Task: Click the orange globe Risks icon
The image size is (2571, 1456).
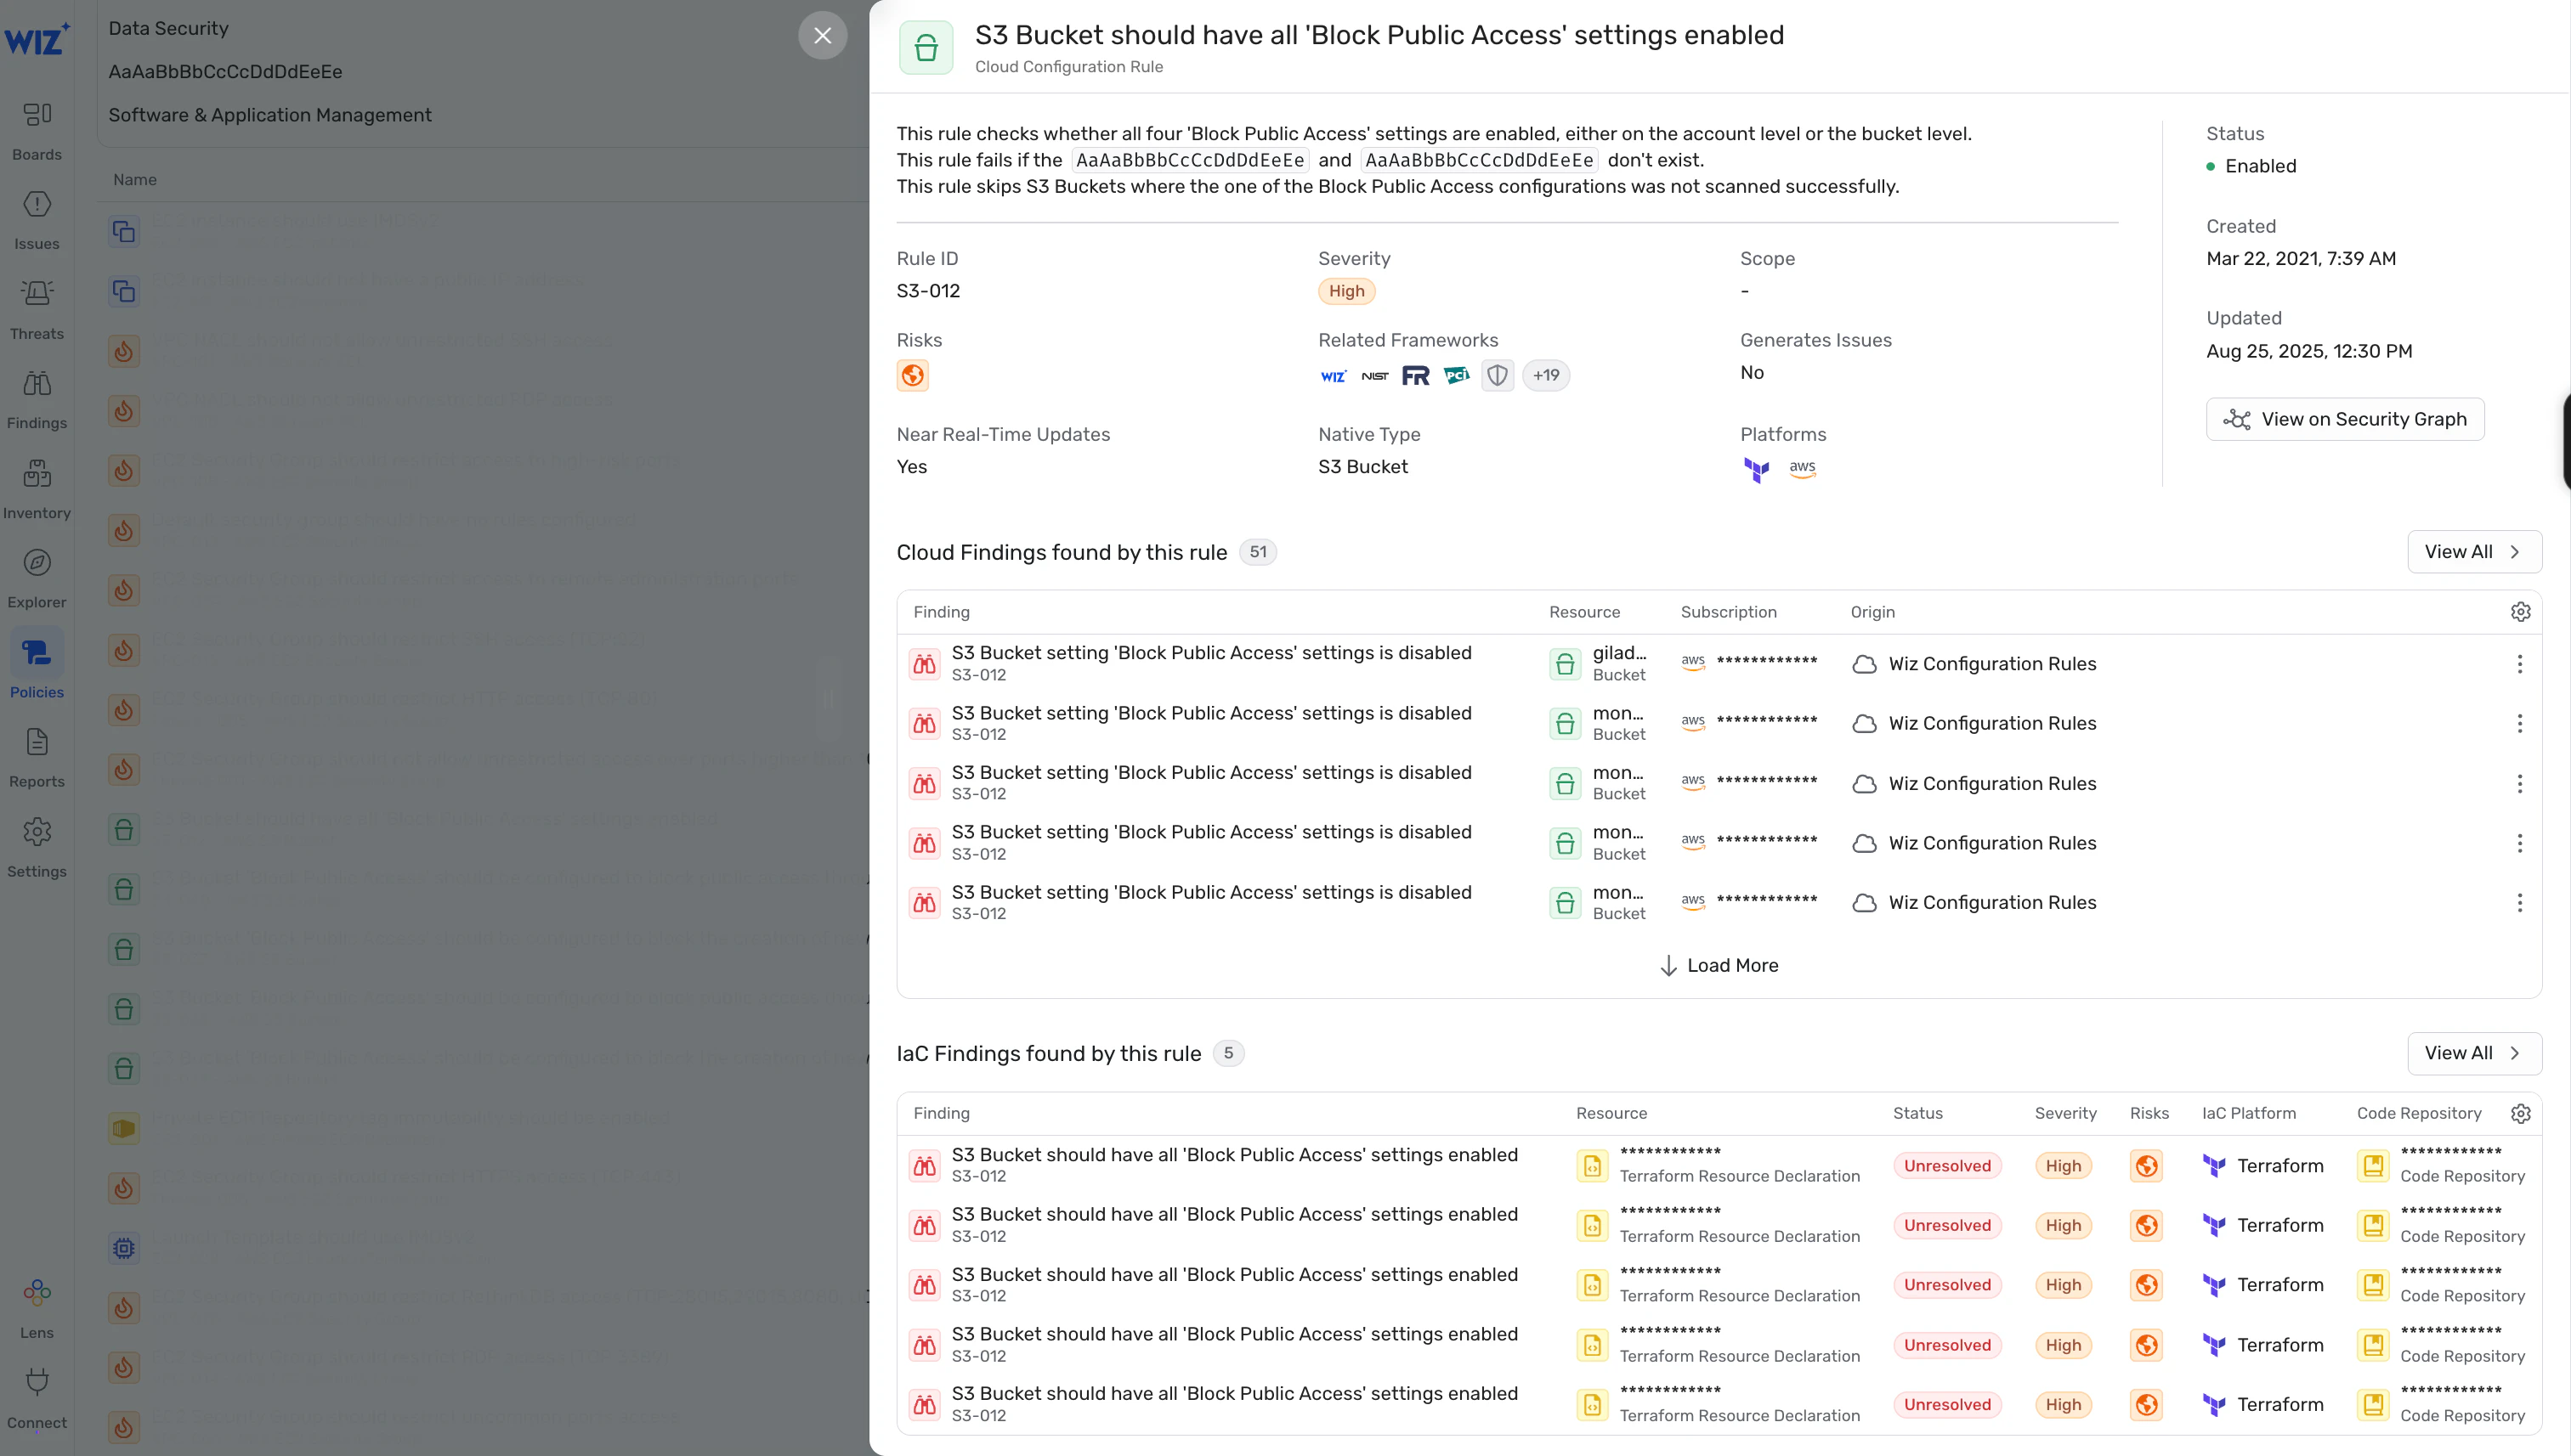Action: [912, 376]
